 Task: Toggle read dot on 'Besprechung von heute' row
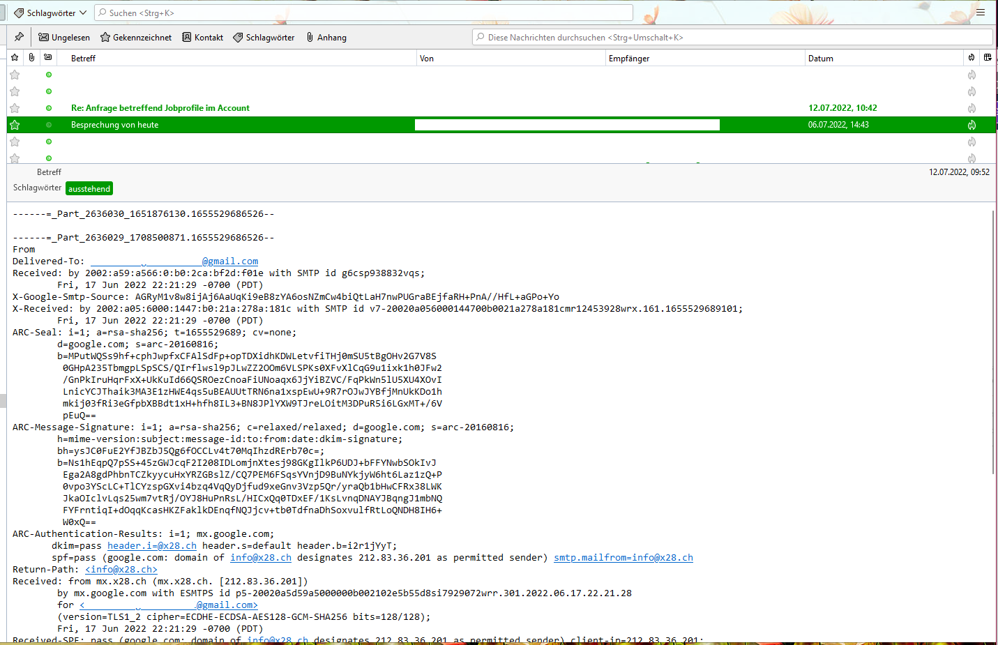pos(48,125)
